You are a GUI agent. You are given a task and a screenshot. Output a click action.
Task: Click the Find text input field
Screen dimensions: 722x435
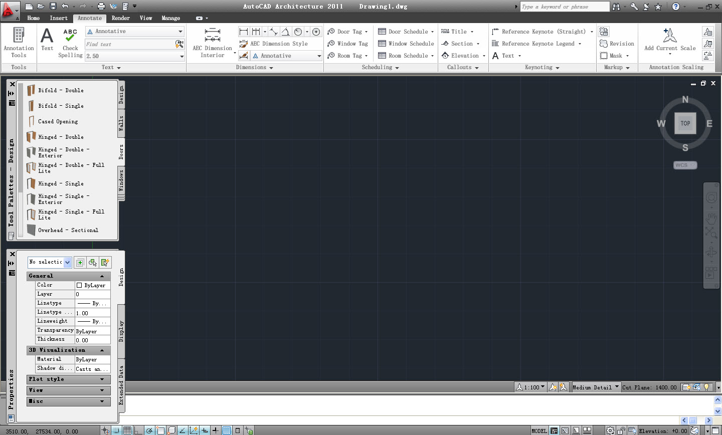[130, 44]
